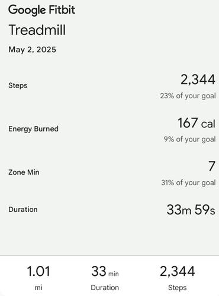Open the Zone Min row label

(24, 172)
